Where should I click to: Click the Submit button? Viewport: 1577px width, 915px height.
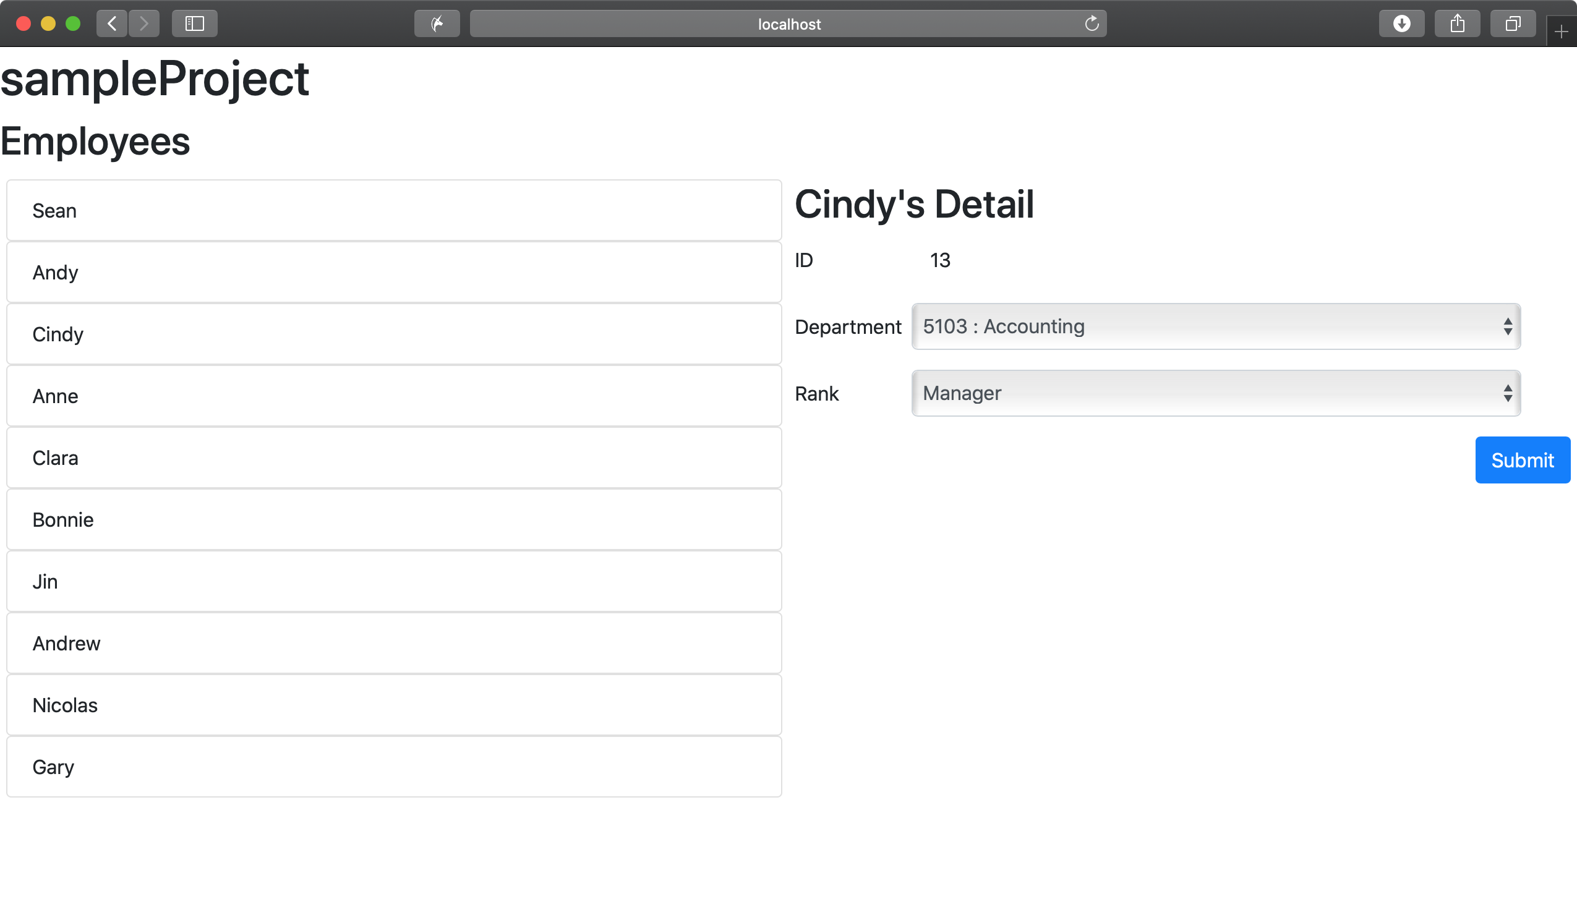coord(1522,461)
